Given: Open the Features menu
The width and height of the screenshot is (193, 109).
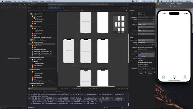Looking at the screenshot, I should [35, 1].
